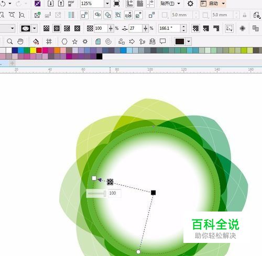Expand the 启动 launcher dropdown arrow

pyautogui.click(x=223, y=4)
